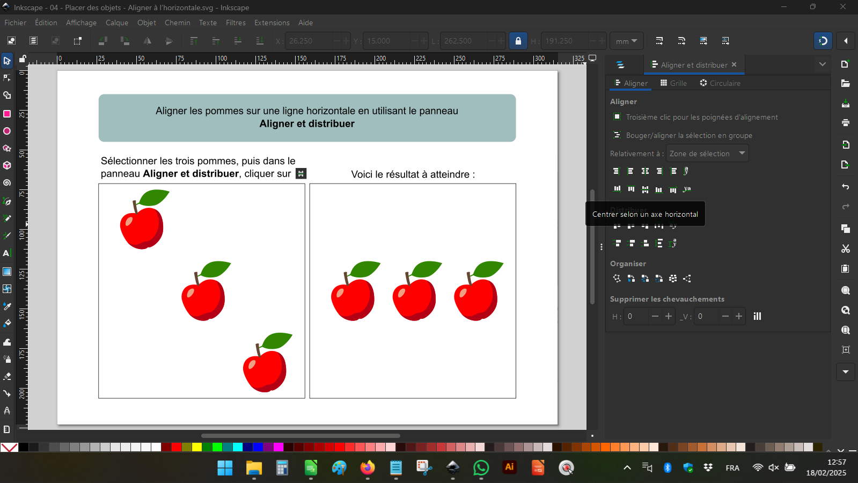The height and width of the screenshot is (483, 858).
Task: Select the Rectangle tool
Action: coord(7,114)
